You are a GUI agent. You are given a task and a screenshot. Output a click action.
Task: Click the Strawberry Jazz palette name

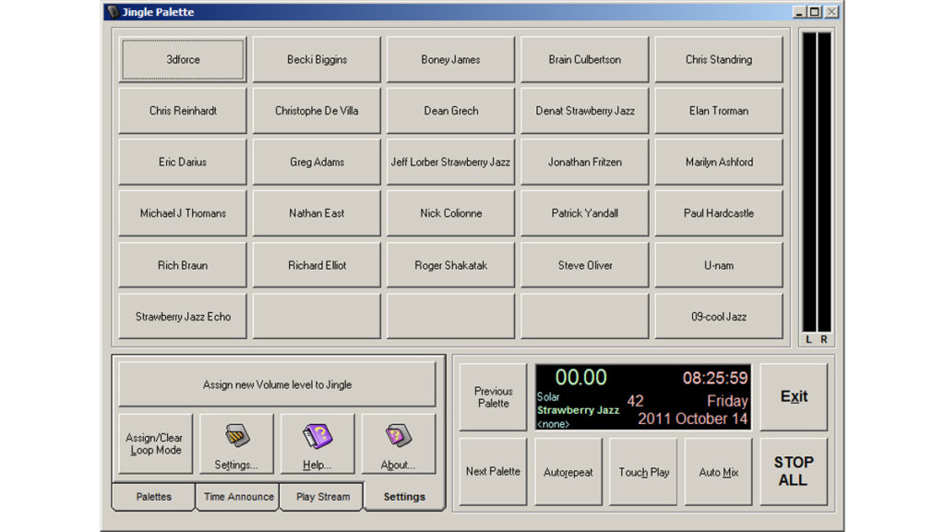[x=578, y=410]
